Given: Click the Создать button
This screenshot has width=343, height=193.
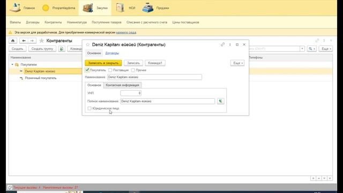Looking at the screenshot, I should (18, 49).
